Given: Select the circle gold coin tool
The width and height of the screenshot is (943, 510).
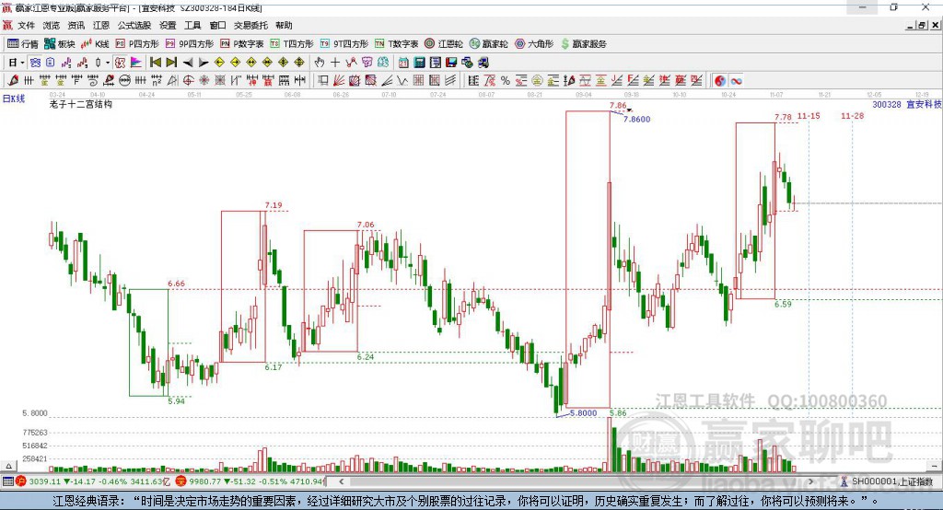Looking at the screenshot, I should point(537,81).
